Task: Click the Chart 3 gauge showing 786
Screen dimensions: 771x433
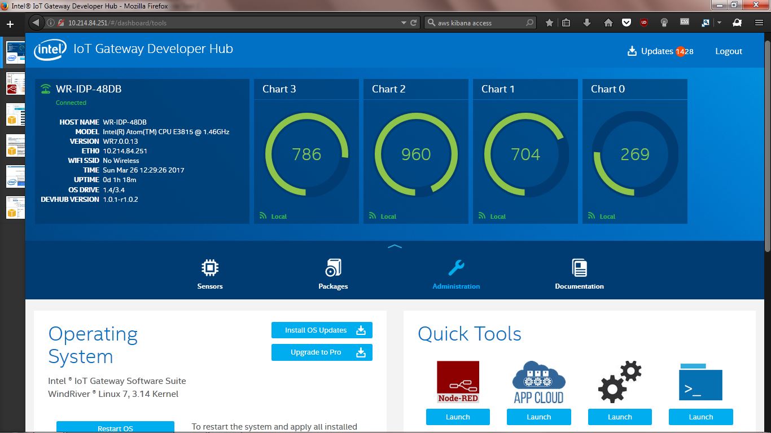Action: (x=306, y=154)
